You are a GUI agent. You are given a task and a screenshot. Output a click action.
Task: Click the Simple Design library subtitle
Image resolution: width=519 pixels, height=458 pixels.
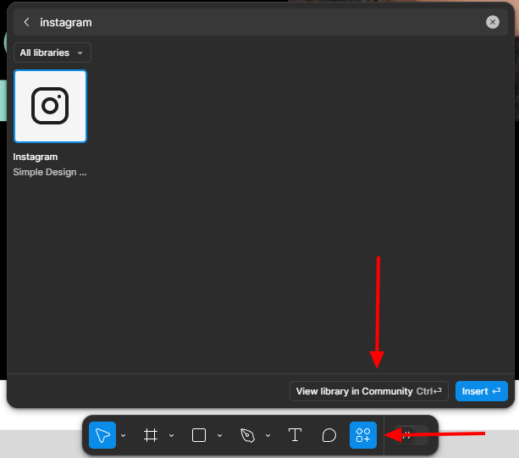coord(50,172)
